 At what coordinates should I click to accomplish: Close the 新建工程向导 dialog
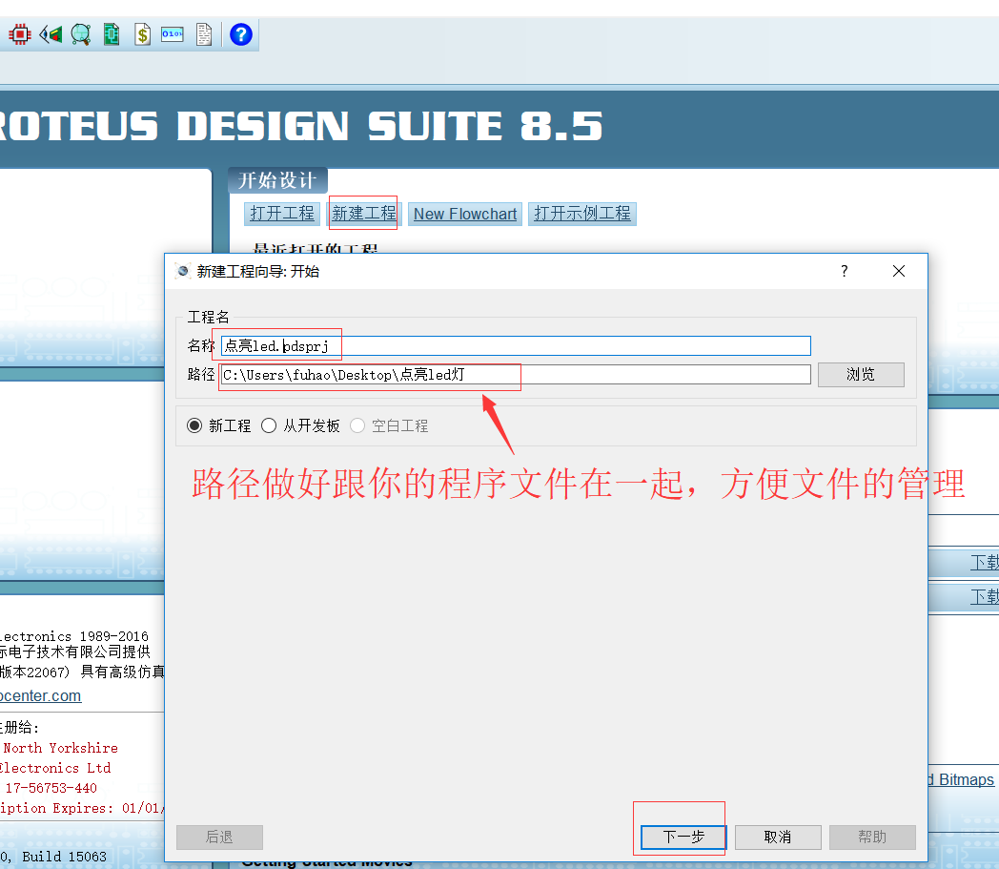pyautogui.click(x=898, y=271)
